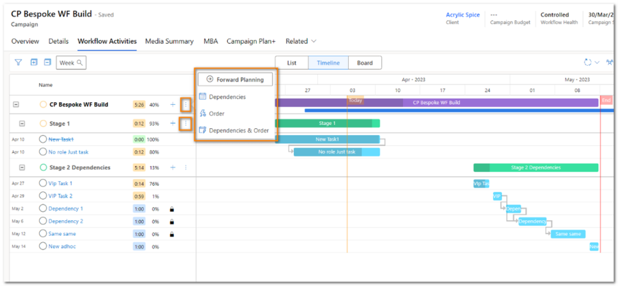Viewport: 618px width, 286px height.
Task: Collapse the Stage 2 Dependencies group
Action: (22, 167)
